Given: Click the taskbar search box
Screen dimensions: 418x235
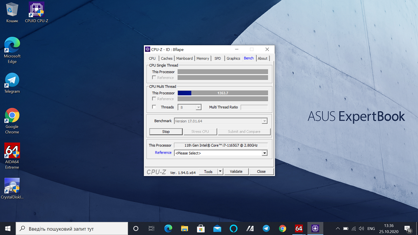Looking at the screenshot, I should [72, 229].
